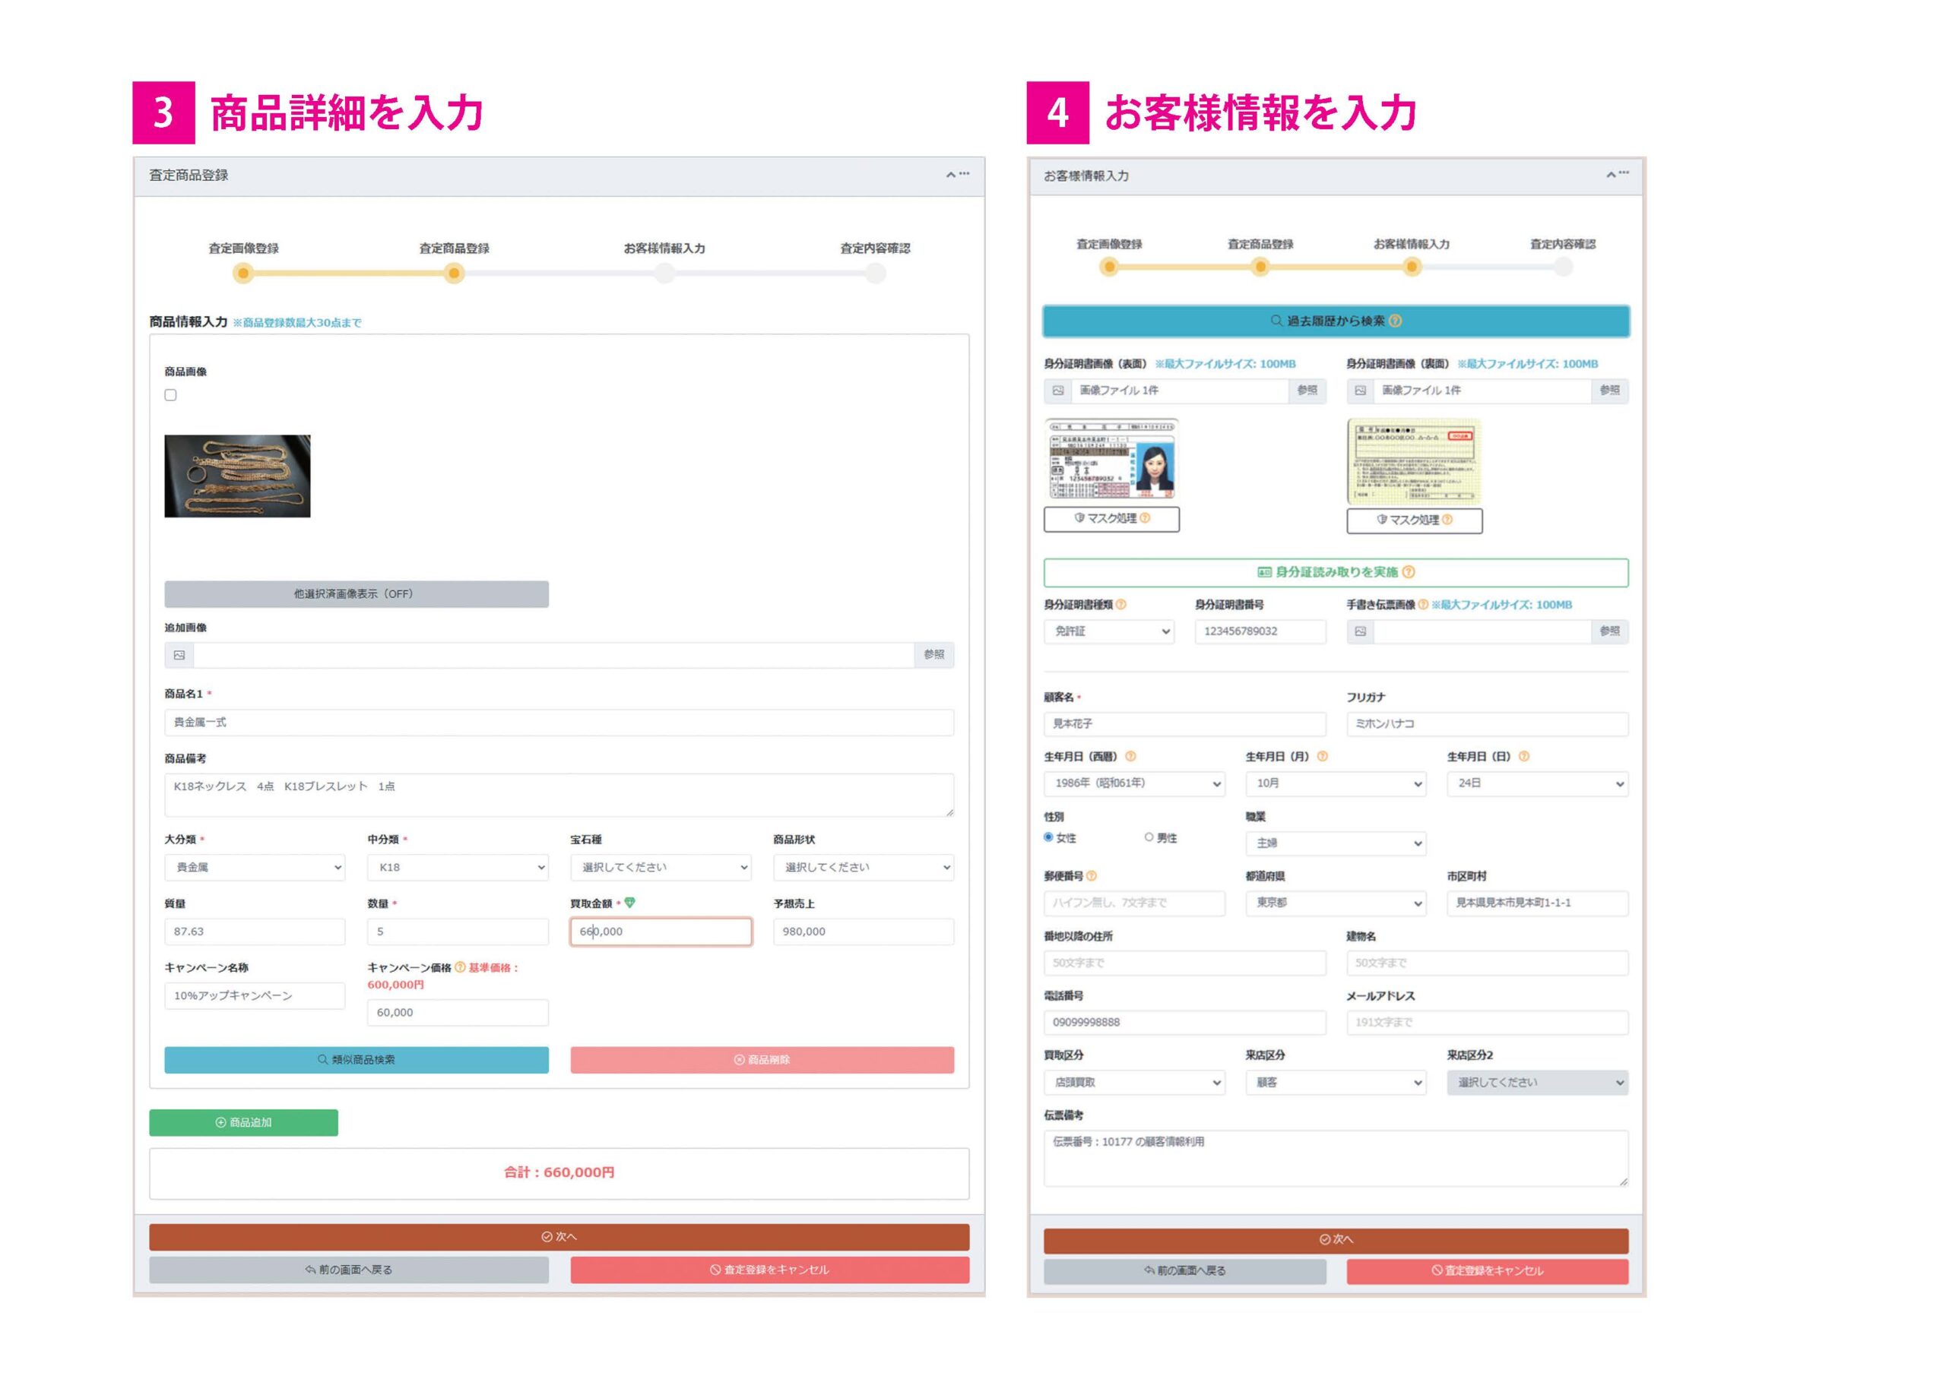Click the 査定画像登録 step in left panel
The image size is (1946, 1376).
pos(243,273)
